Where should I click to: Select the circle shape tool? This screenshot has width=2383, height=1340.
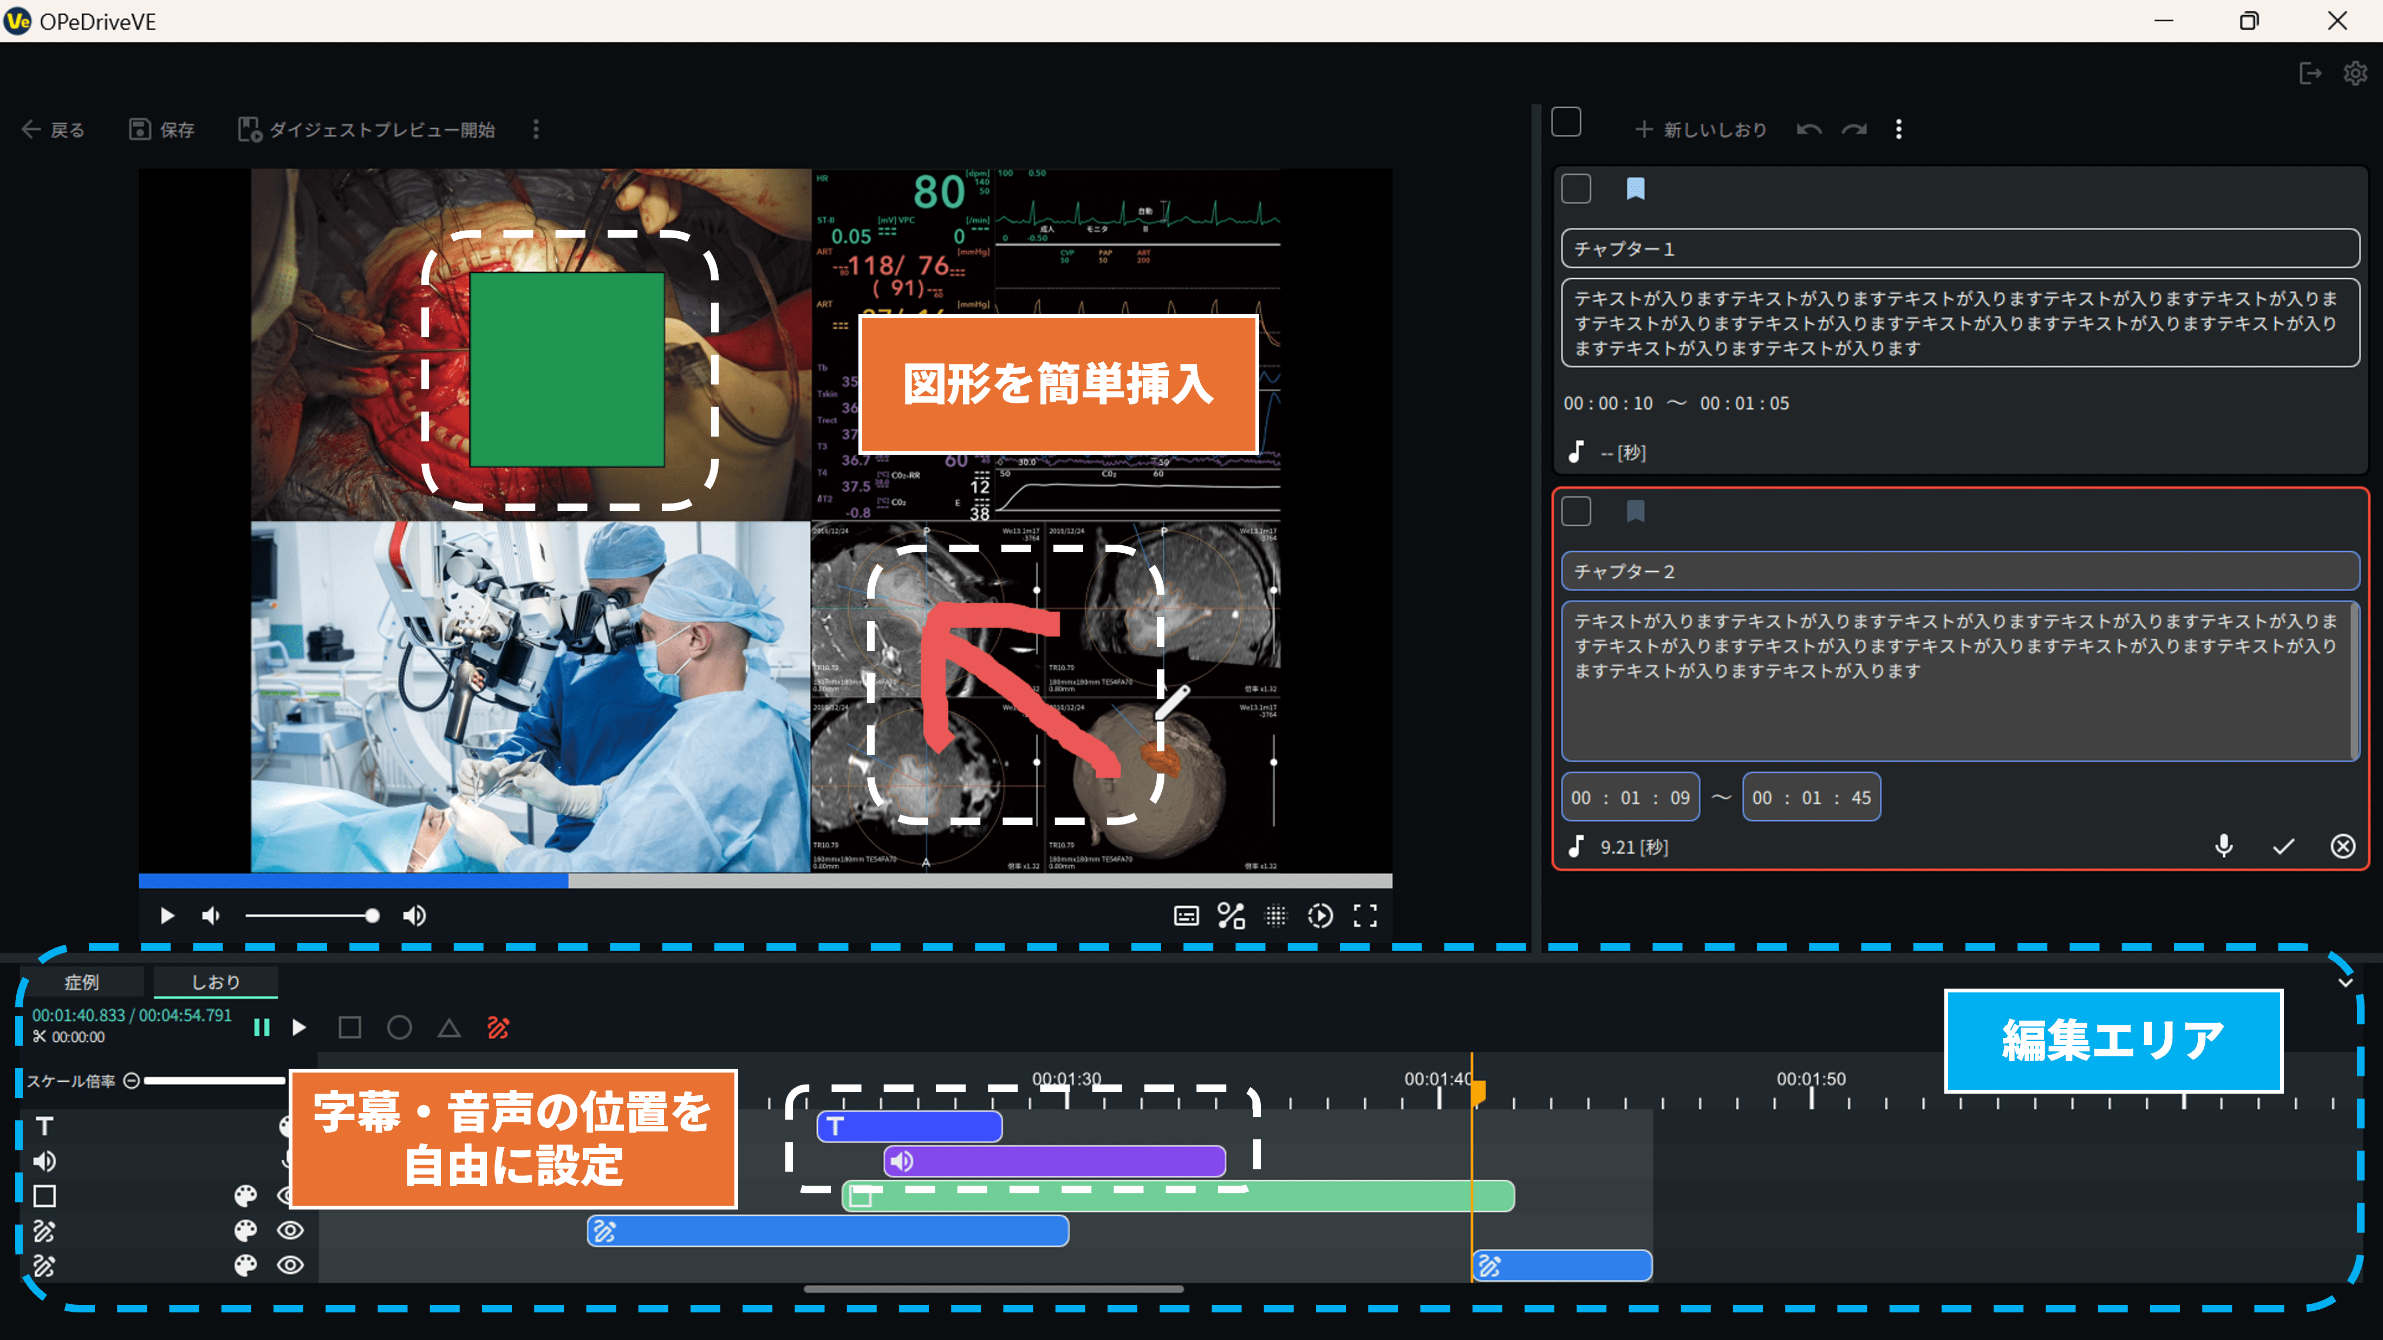tap(400, 1028)
